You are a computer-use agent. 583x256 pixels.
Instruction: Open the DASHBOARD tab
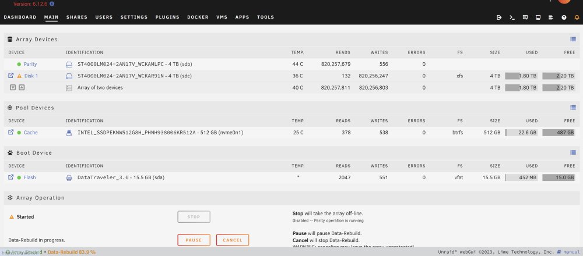pos(20,17)
